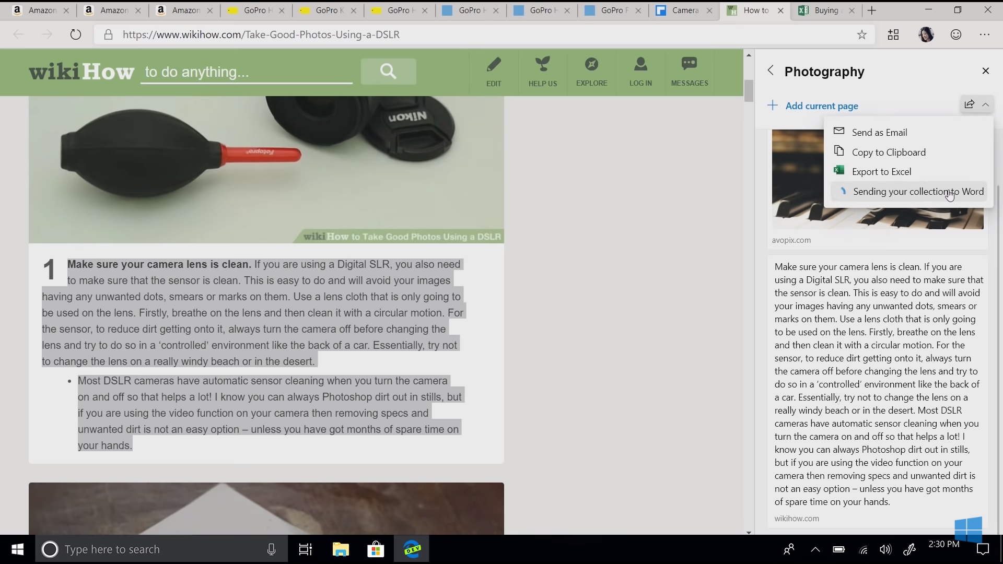Go back from Photography collection
Viewport: 1003px width, 564px height.
coord(771,70)
